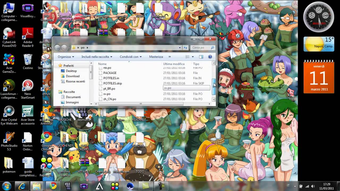
Task: Open the Norton Online desktop icon
Action: (x=28, y=141)
